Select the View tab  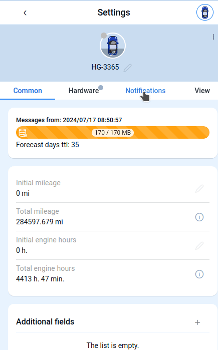(x=202, y=91)
